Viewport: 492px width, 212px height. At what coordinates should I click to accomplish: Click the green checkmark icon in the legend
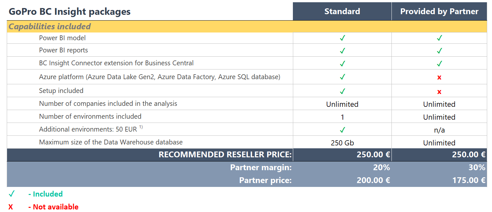12,194
